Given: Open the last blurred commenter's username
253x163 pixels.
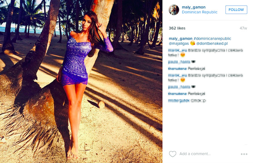Looking at the screenshot, I should tap(179, 101).
